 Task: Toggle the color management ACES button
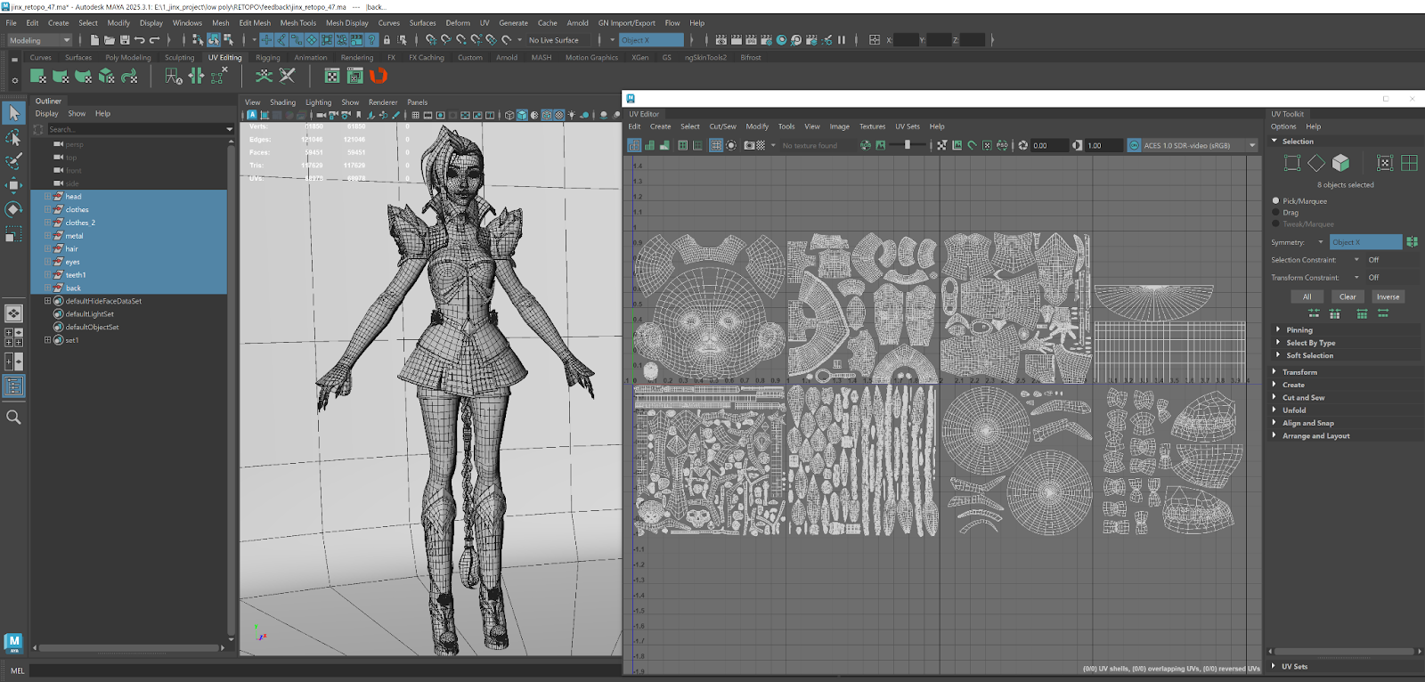pyautogui.click(x=1134, y=145)
